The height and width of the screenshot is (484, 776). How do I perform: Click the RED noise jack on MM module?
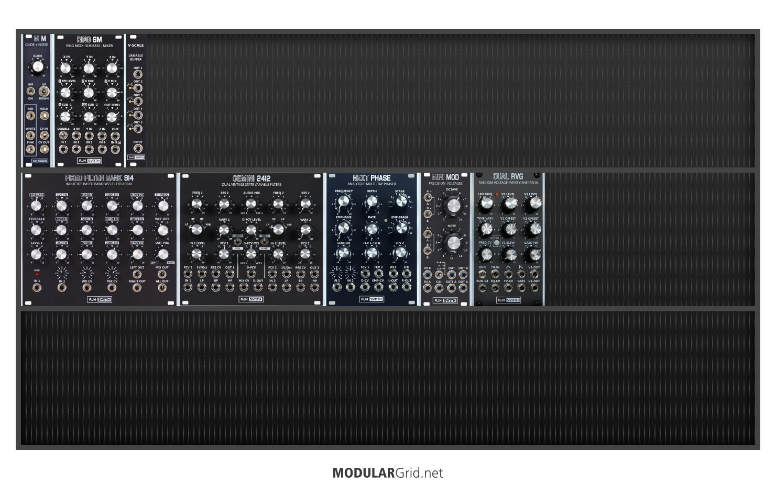pos(30,115)
